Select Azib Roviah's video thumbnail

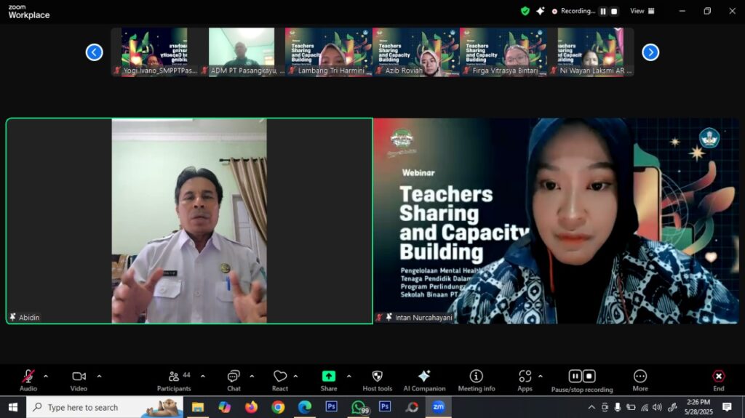tap(415, 51)
